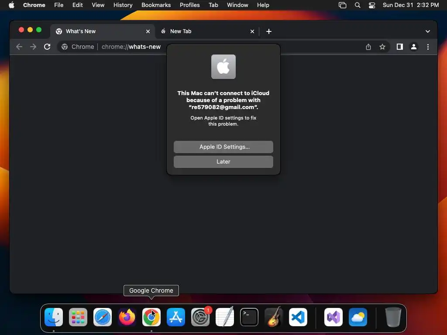This screenshot has height=335, width=447.
Task: Open the Profiles menu
Action: click(189, 5)
